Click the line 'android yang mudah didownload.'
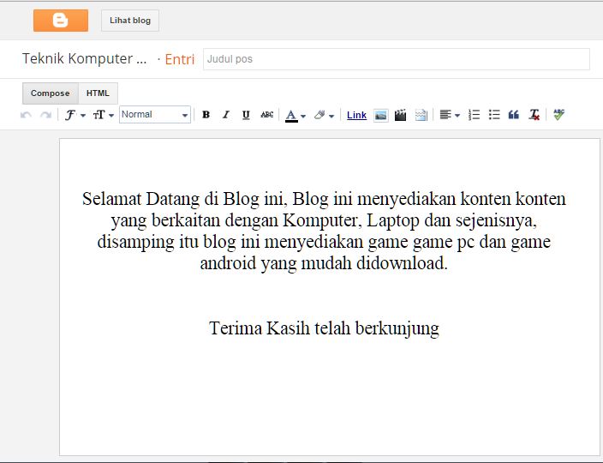Screen dimensions: 603x463 click(x=324, y=263)
